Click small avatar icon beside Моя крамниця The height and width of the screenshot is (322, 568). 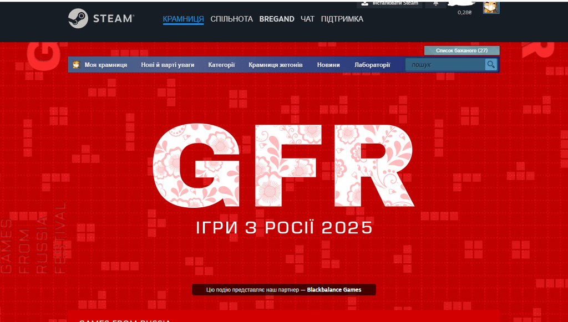click(76, 65)
